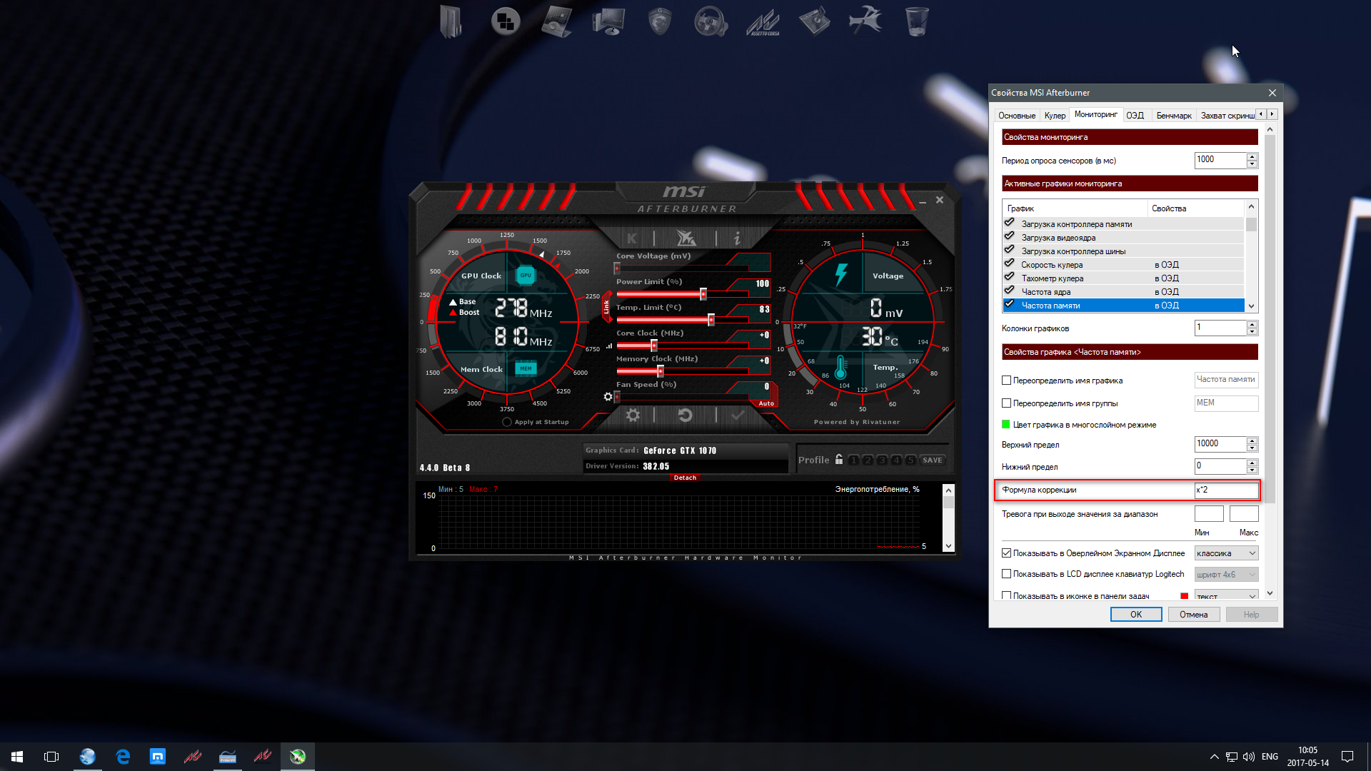Click the apply checkmark icon
Screen dimensions: 1371x771
[738, 415]
